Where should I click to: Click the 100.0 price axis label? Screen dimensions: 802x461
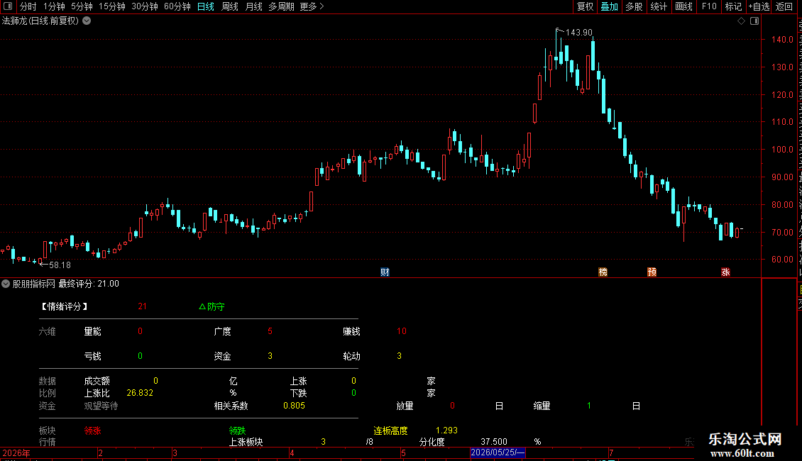click(783, 150)
